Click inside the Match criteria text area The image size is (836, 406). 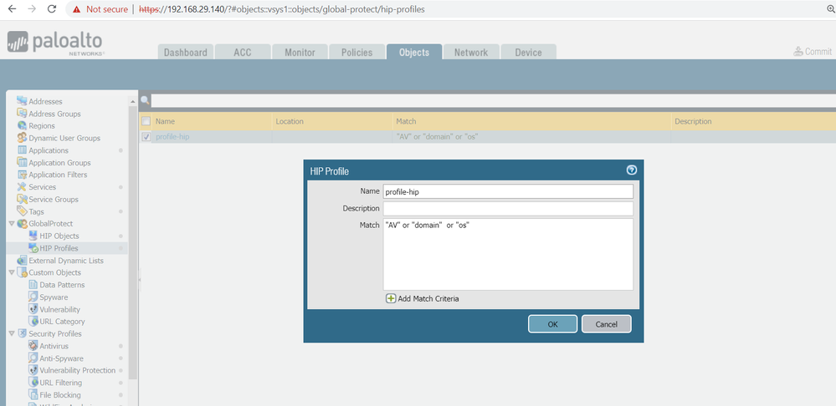coord(508,254)
